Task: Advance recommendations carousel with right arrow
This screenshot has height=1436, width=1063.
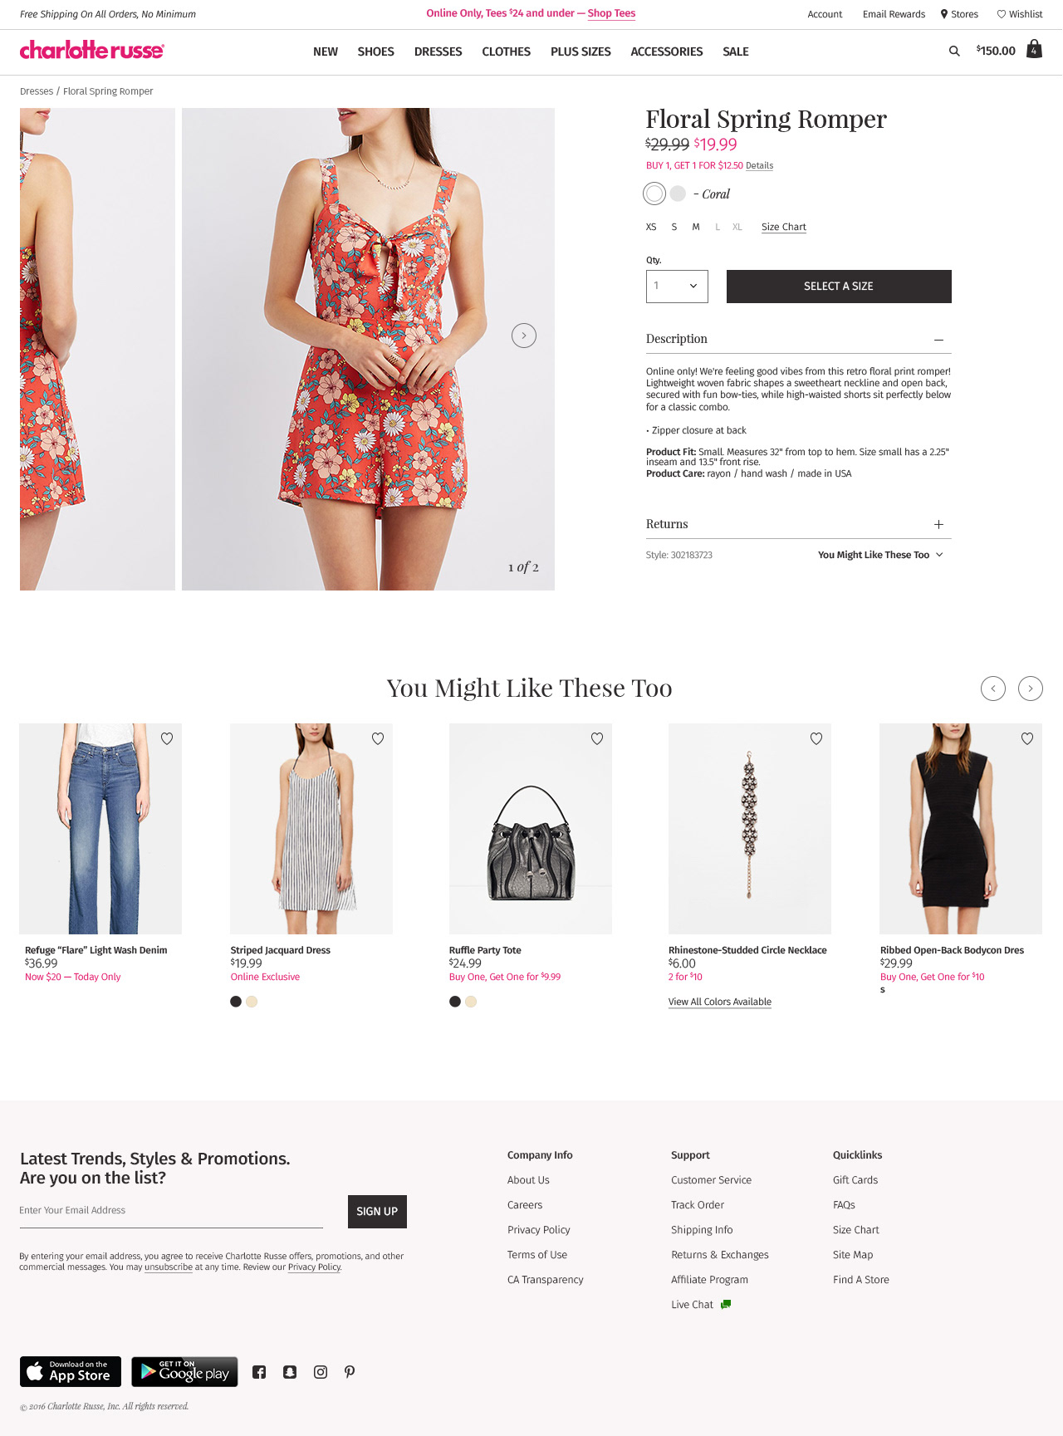Action: (x=1031, y=689)
